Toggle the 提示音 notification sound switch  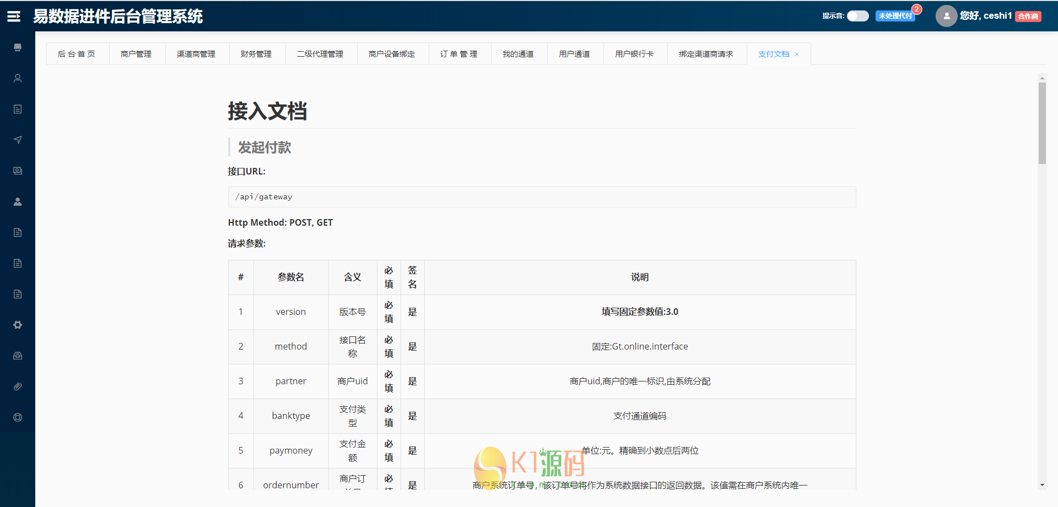pyautogui.click(x=857, y=16)
